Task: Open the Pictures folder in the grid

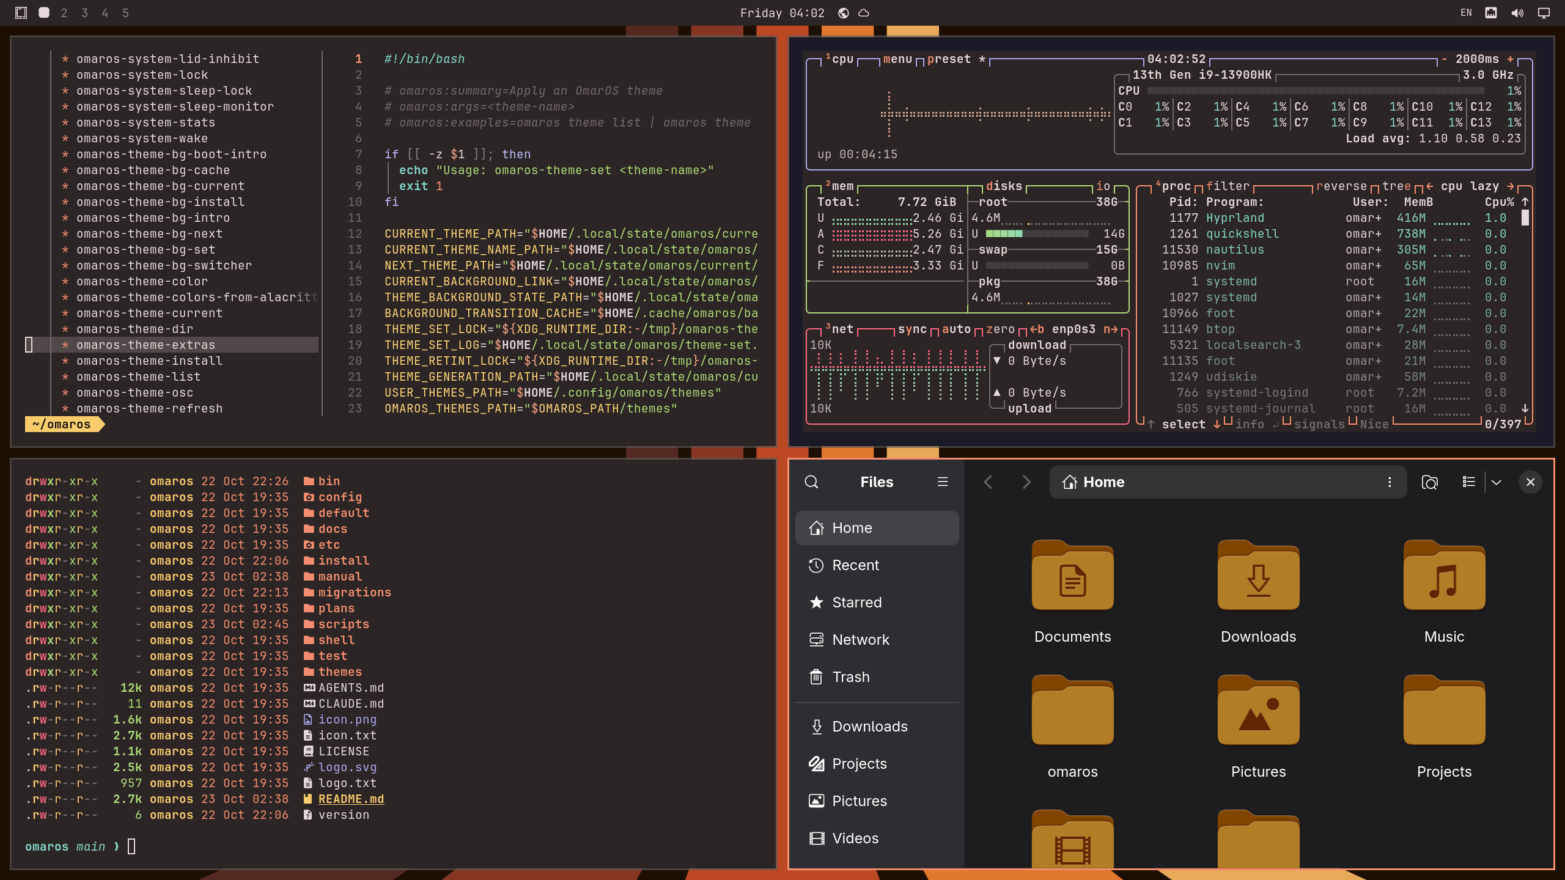Action: 1259,711
